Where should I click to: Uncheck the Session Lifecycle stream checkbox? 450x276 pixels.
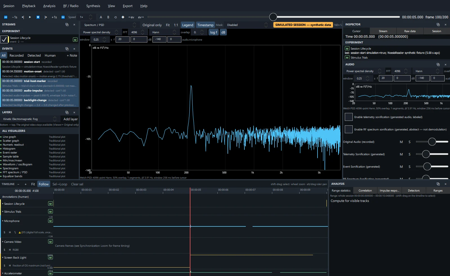(4, 39)
